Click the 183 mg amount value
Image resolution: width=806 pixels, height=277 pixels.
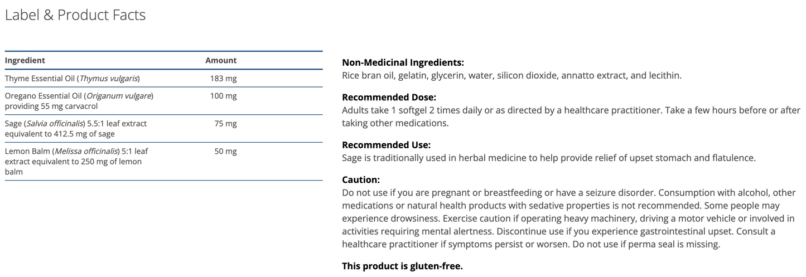pos(223,79)
